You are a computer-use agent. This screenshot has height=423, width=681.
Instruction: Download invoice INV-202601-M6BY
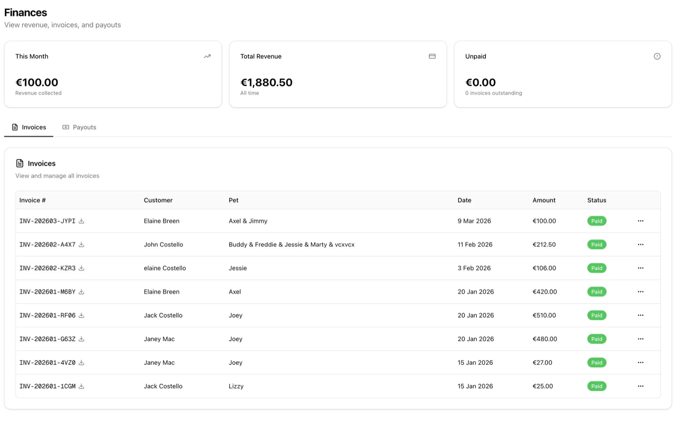coord(81,291)
